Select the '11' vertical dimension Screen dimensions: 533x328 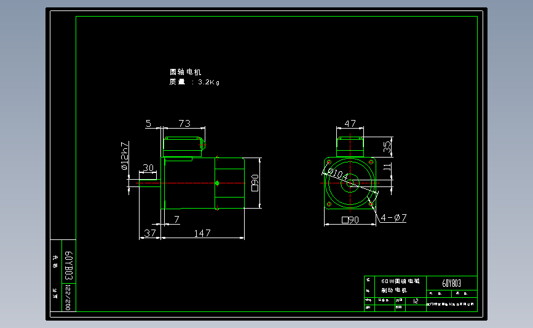387,167
